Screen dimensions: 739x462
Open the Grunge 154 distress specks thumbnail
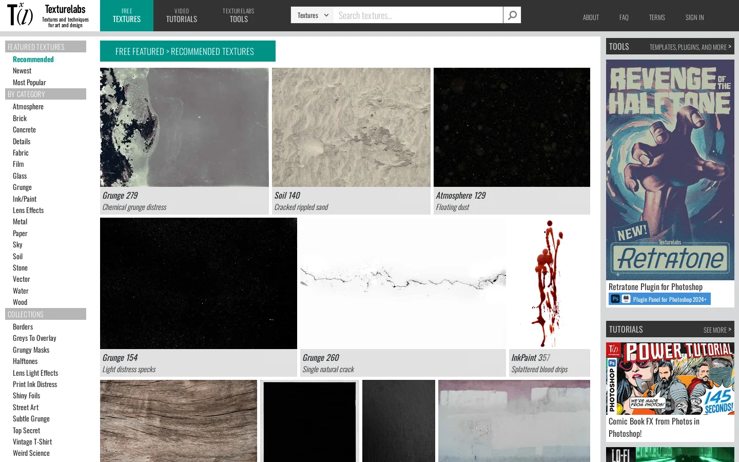[x=199, y=283]
